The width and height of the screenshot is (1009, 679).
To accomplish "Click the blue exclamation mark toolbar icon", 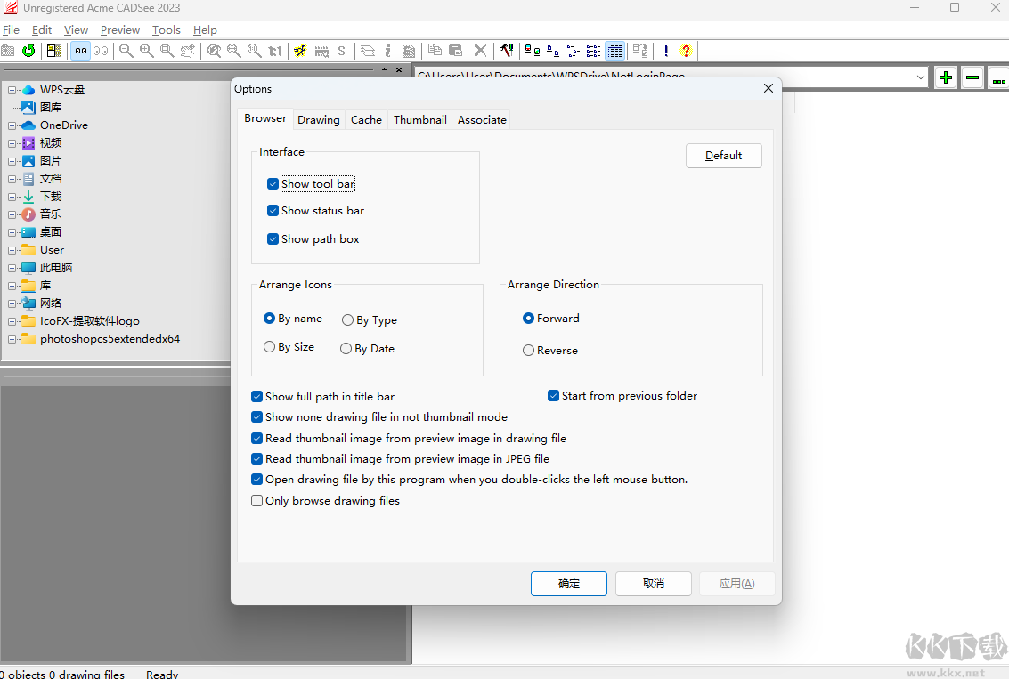I will (x=665, y=51).
